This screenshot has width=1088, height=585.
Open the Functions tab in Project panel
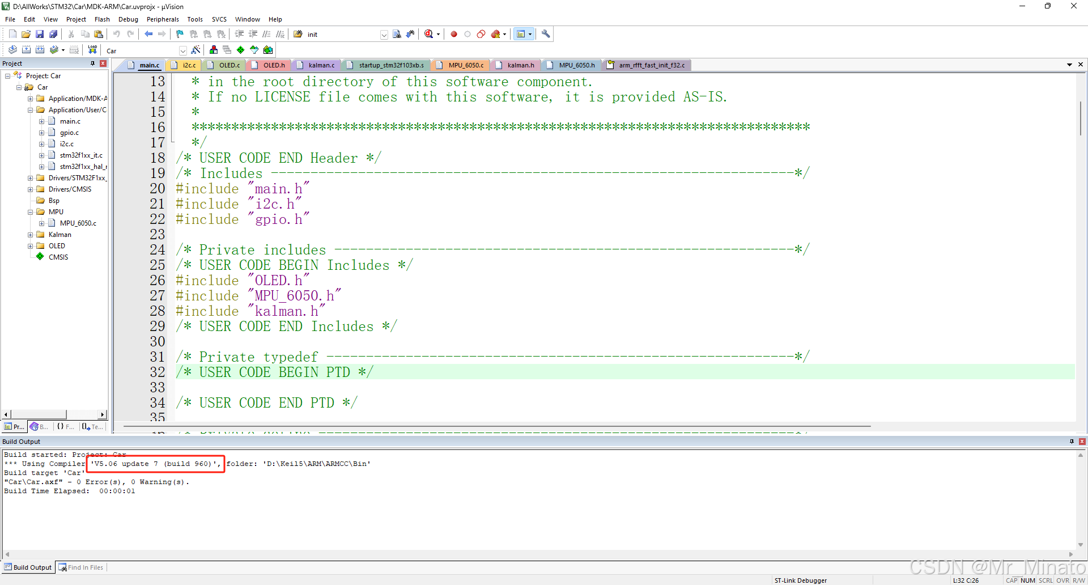pyautogui.click(x=65, y=427)
